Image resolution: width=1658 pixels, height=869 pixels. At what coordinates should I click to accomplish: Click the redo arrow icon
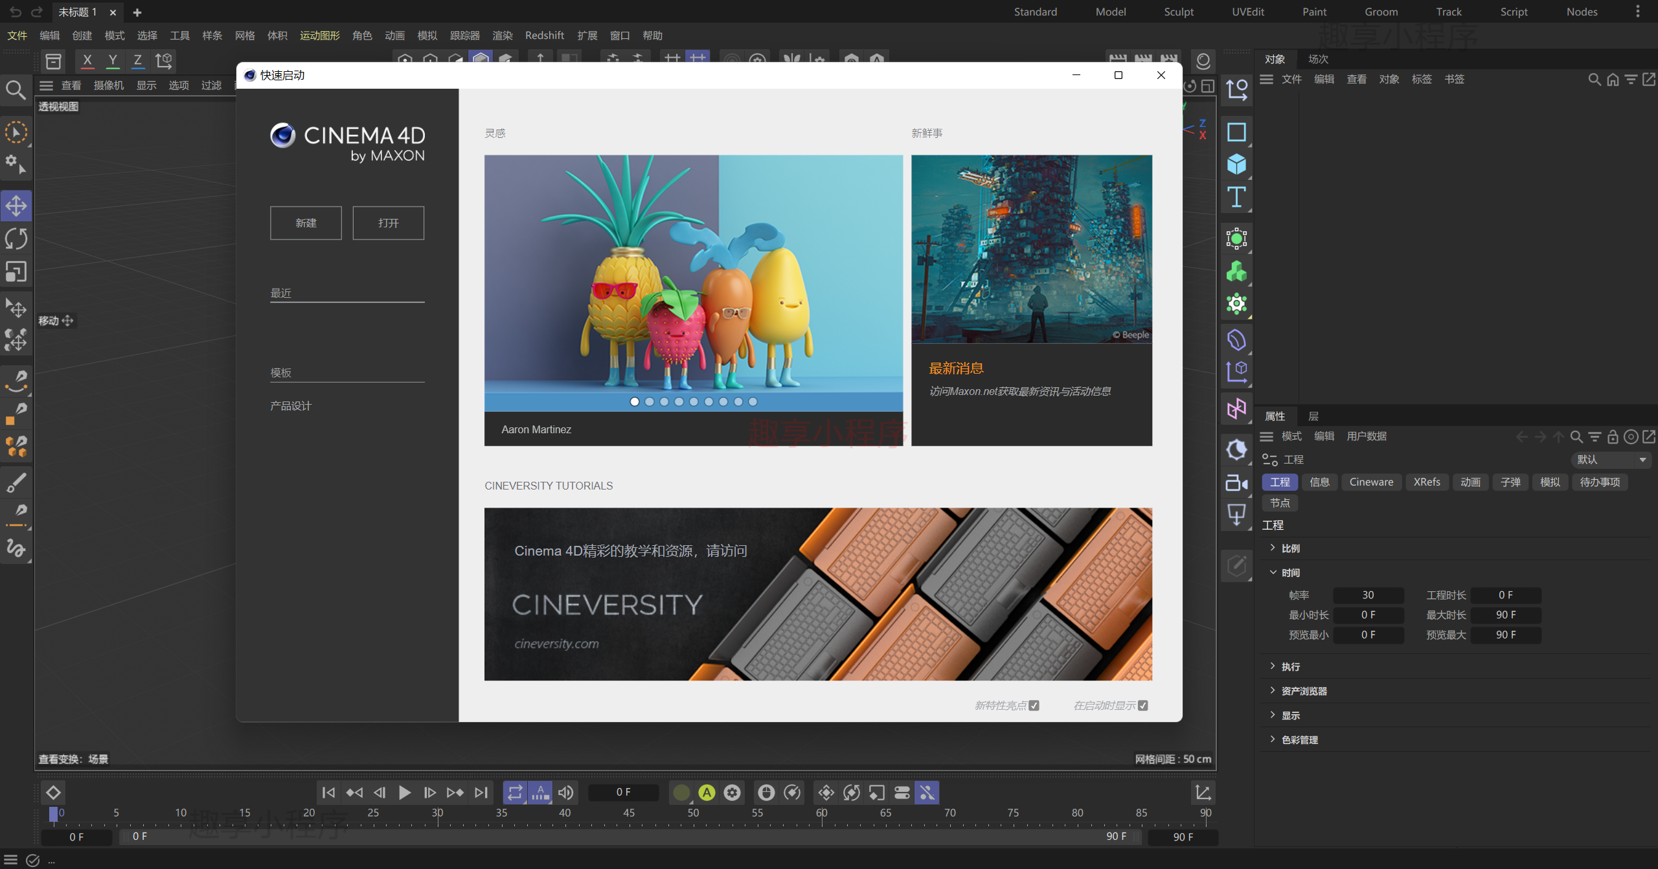click(37, 12)
